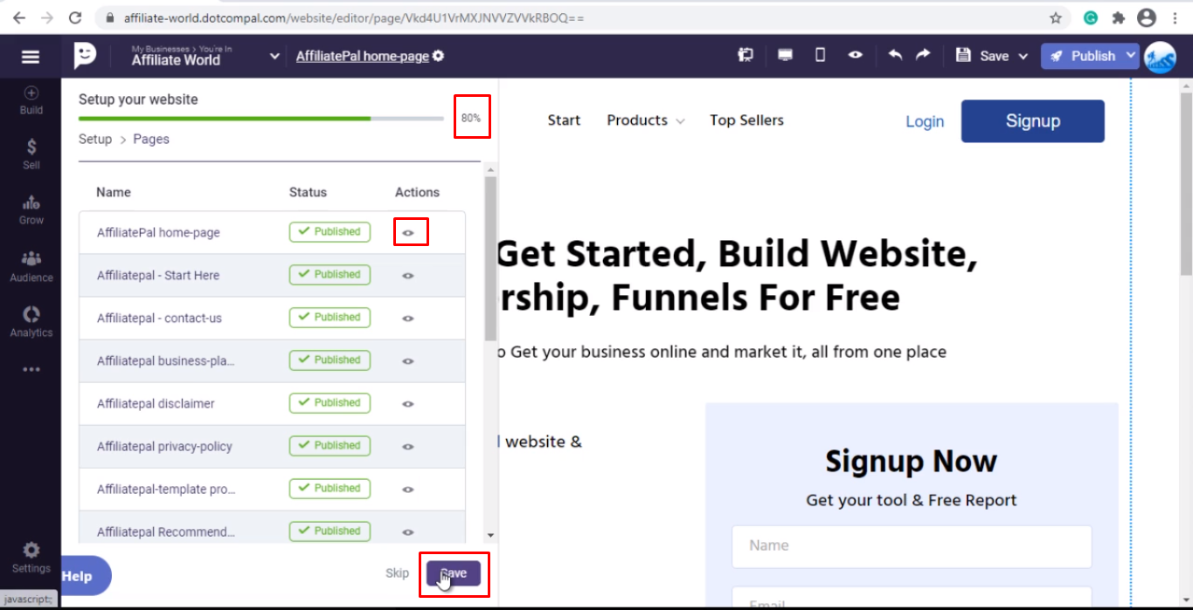Viewport: 1193px width, 610px height.
Task: Open the hamburger main menu
Action: 31,57
